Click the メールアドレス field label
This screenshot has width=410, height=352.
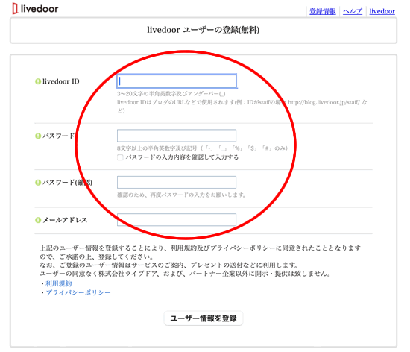click(x=65, y=220)
